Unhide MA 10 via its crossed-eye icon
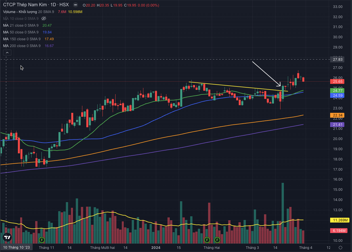This screenshot has width=352, height=252. 44,18
